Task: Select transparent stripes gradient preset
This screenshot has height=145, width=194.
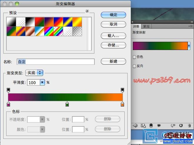Action: (68, 31)
